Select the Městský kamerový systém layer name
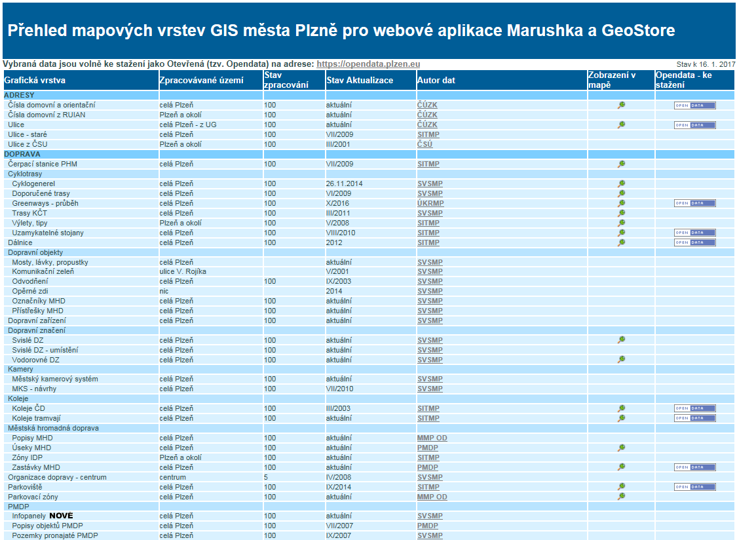This screenshot has height=540, width=737. click(55, 379)
